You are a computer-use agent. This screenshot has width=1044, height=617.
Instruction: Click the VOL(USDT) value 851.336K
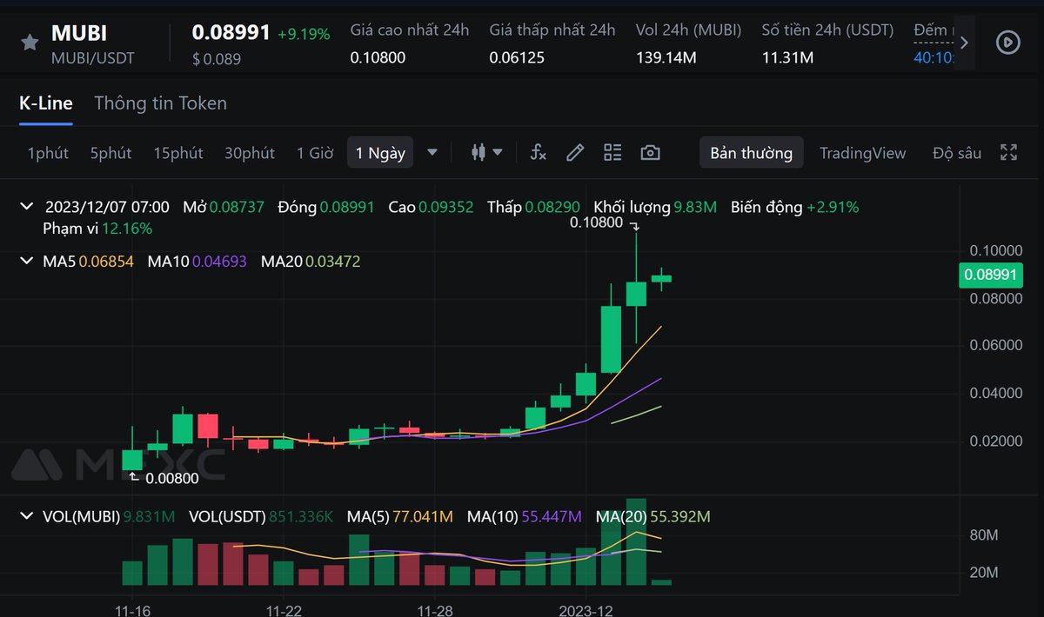pyautogui.click(x=300, y=516)
